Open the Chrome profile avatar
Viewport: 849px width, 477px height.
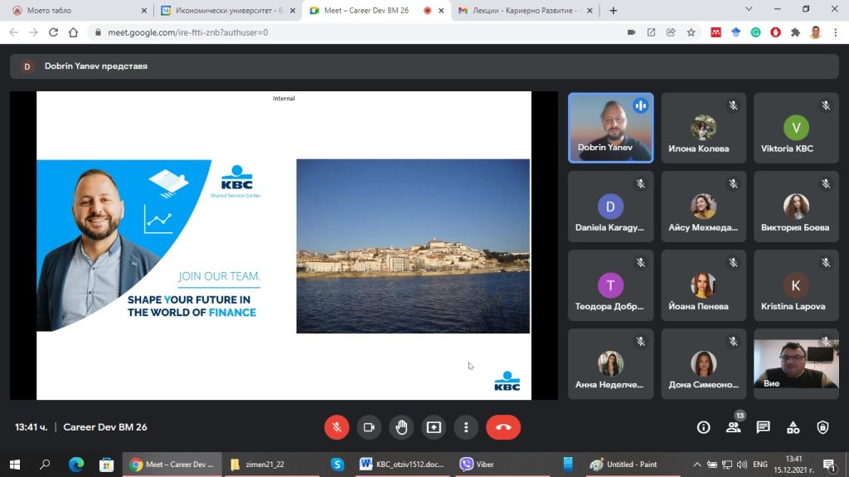click(816, 32)
